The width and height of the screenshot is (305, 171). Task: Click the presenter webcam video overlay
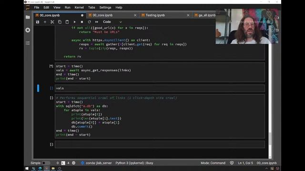point(247,27)
